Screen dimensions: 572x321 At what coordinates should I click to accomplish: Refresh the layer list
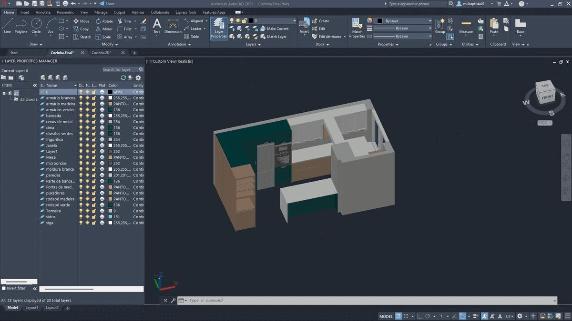[x=123, y=78]
